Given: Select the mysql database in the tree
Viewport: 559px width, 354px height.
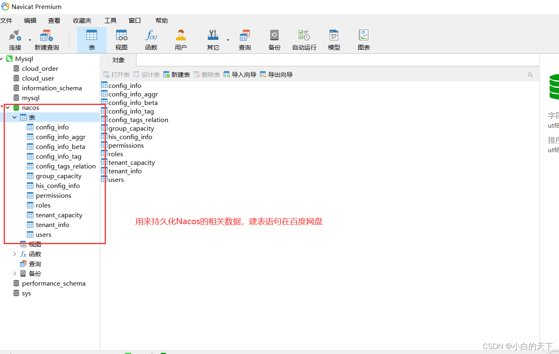Looking at the screenshot, I should pos(31,98).
